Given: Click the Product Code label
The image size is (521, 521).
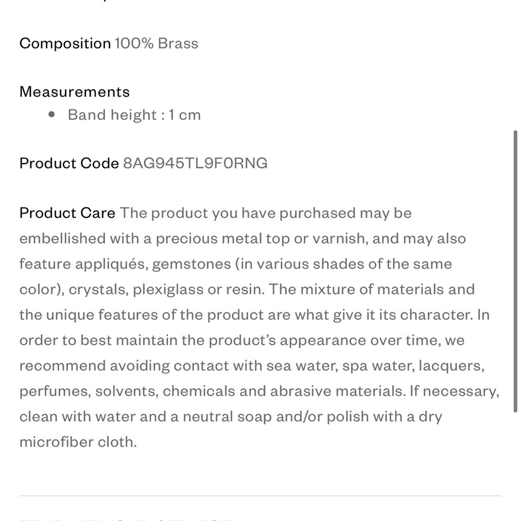Looking at the screenshot, I should coord(69,163).
